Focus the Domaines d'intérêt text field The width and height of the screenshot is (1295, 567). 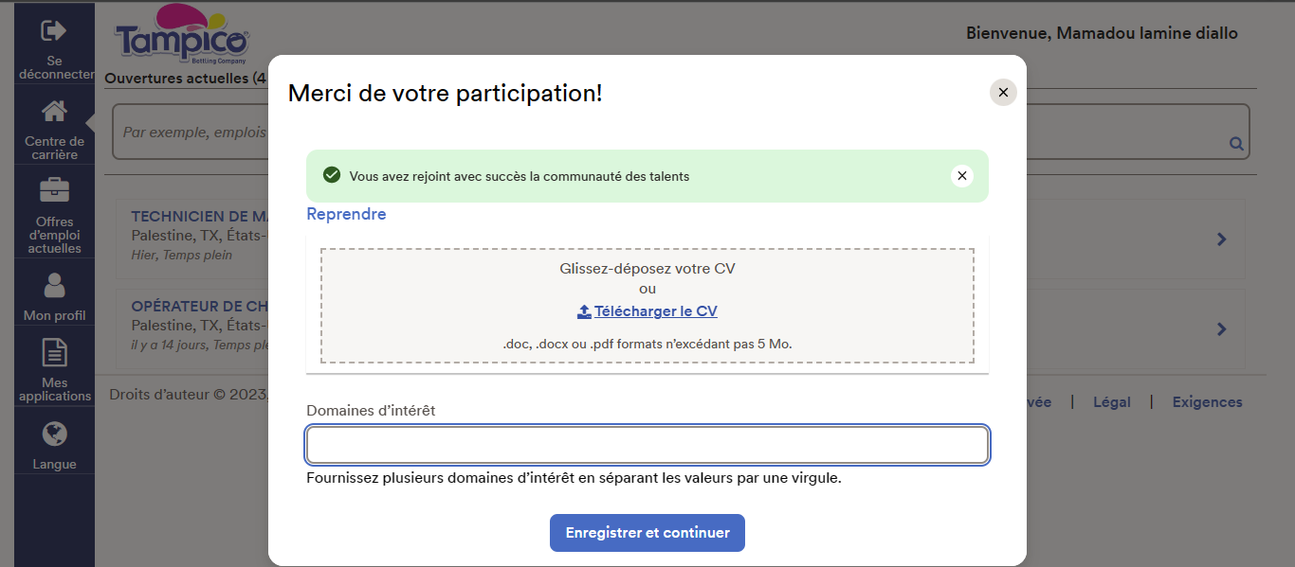647,445
